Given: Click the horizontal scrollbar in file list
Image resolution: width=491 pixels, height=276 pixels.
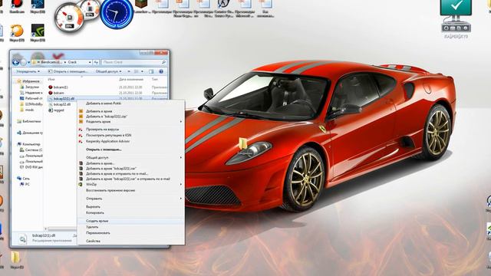Looking at the screenshot, I should point(62,229).
